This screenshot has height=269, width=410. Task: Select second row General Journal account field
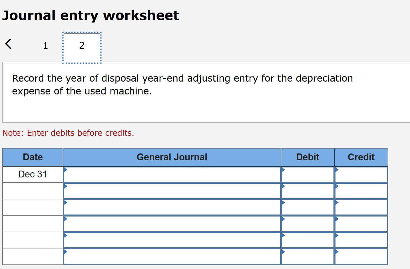pos(172,191)
